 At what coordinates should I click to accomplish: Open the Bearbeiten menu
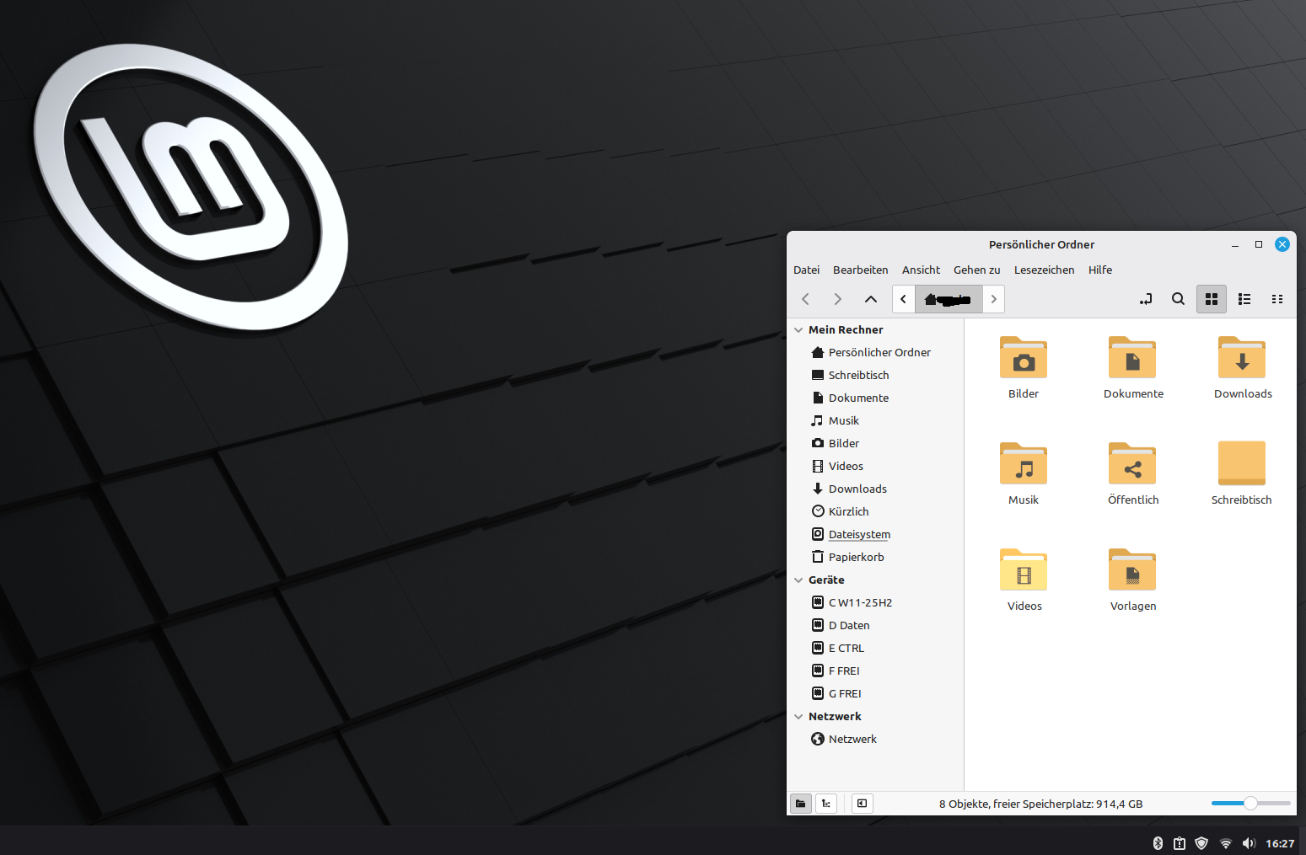[861, 270]
